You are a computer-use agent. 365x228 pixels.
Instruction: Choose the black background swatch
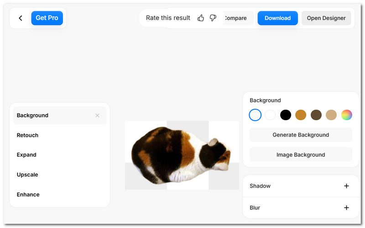pyautogui.click(x=286, y=115)
